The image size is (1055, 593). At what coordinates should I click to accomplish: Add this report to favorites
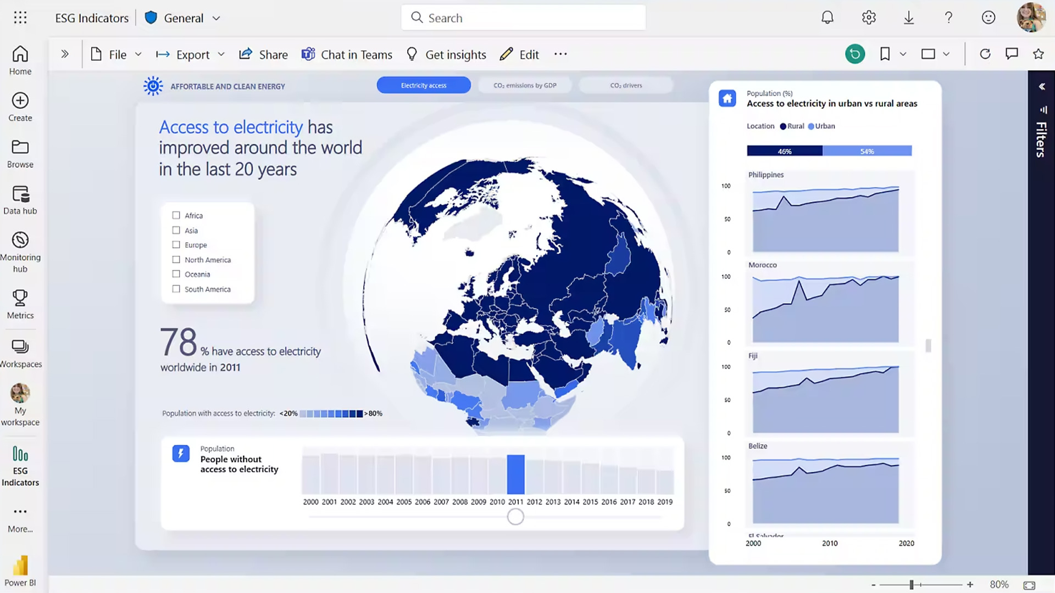[1038, 54]
